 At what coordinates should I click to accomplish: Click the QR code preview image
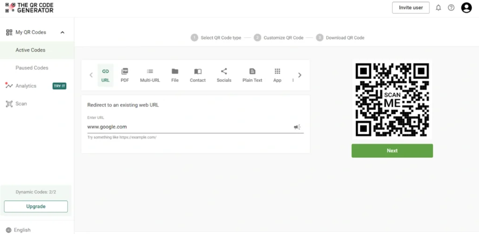coord(392,100)
